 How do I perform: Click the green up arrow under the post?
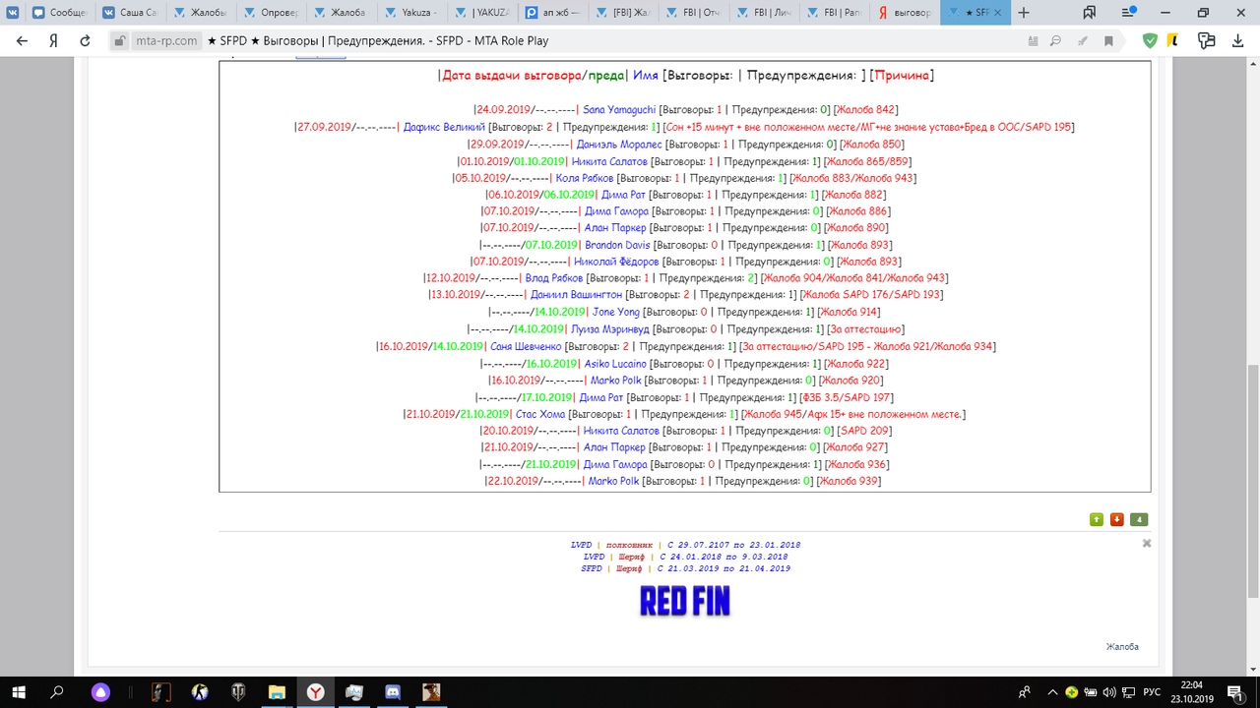1097,519
